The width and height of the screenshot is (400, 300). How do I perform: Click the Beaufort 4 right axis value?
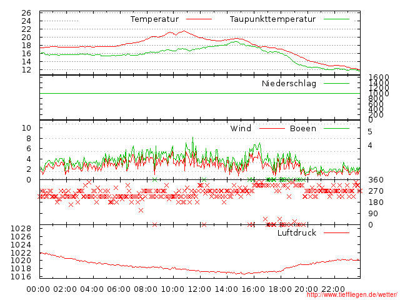[x=370, y=146]
